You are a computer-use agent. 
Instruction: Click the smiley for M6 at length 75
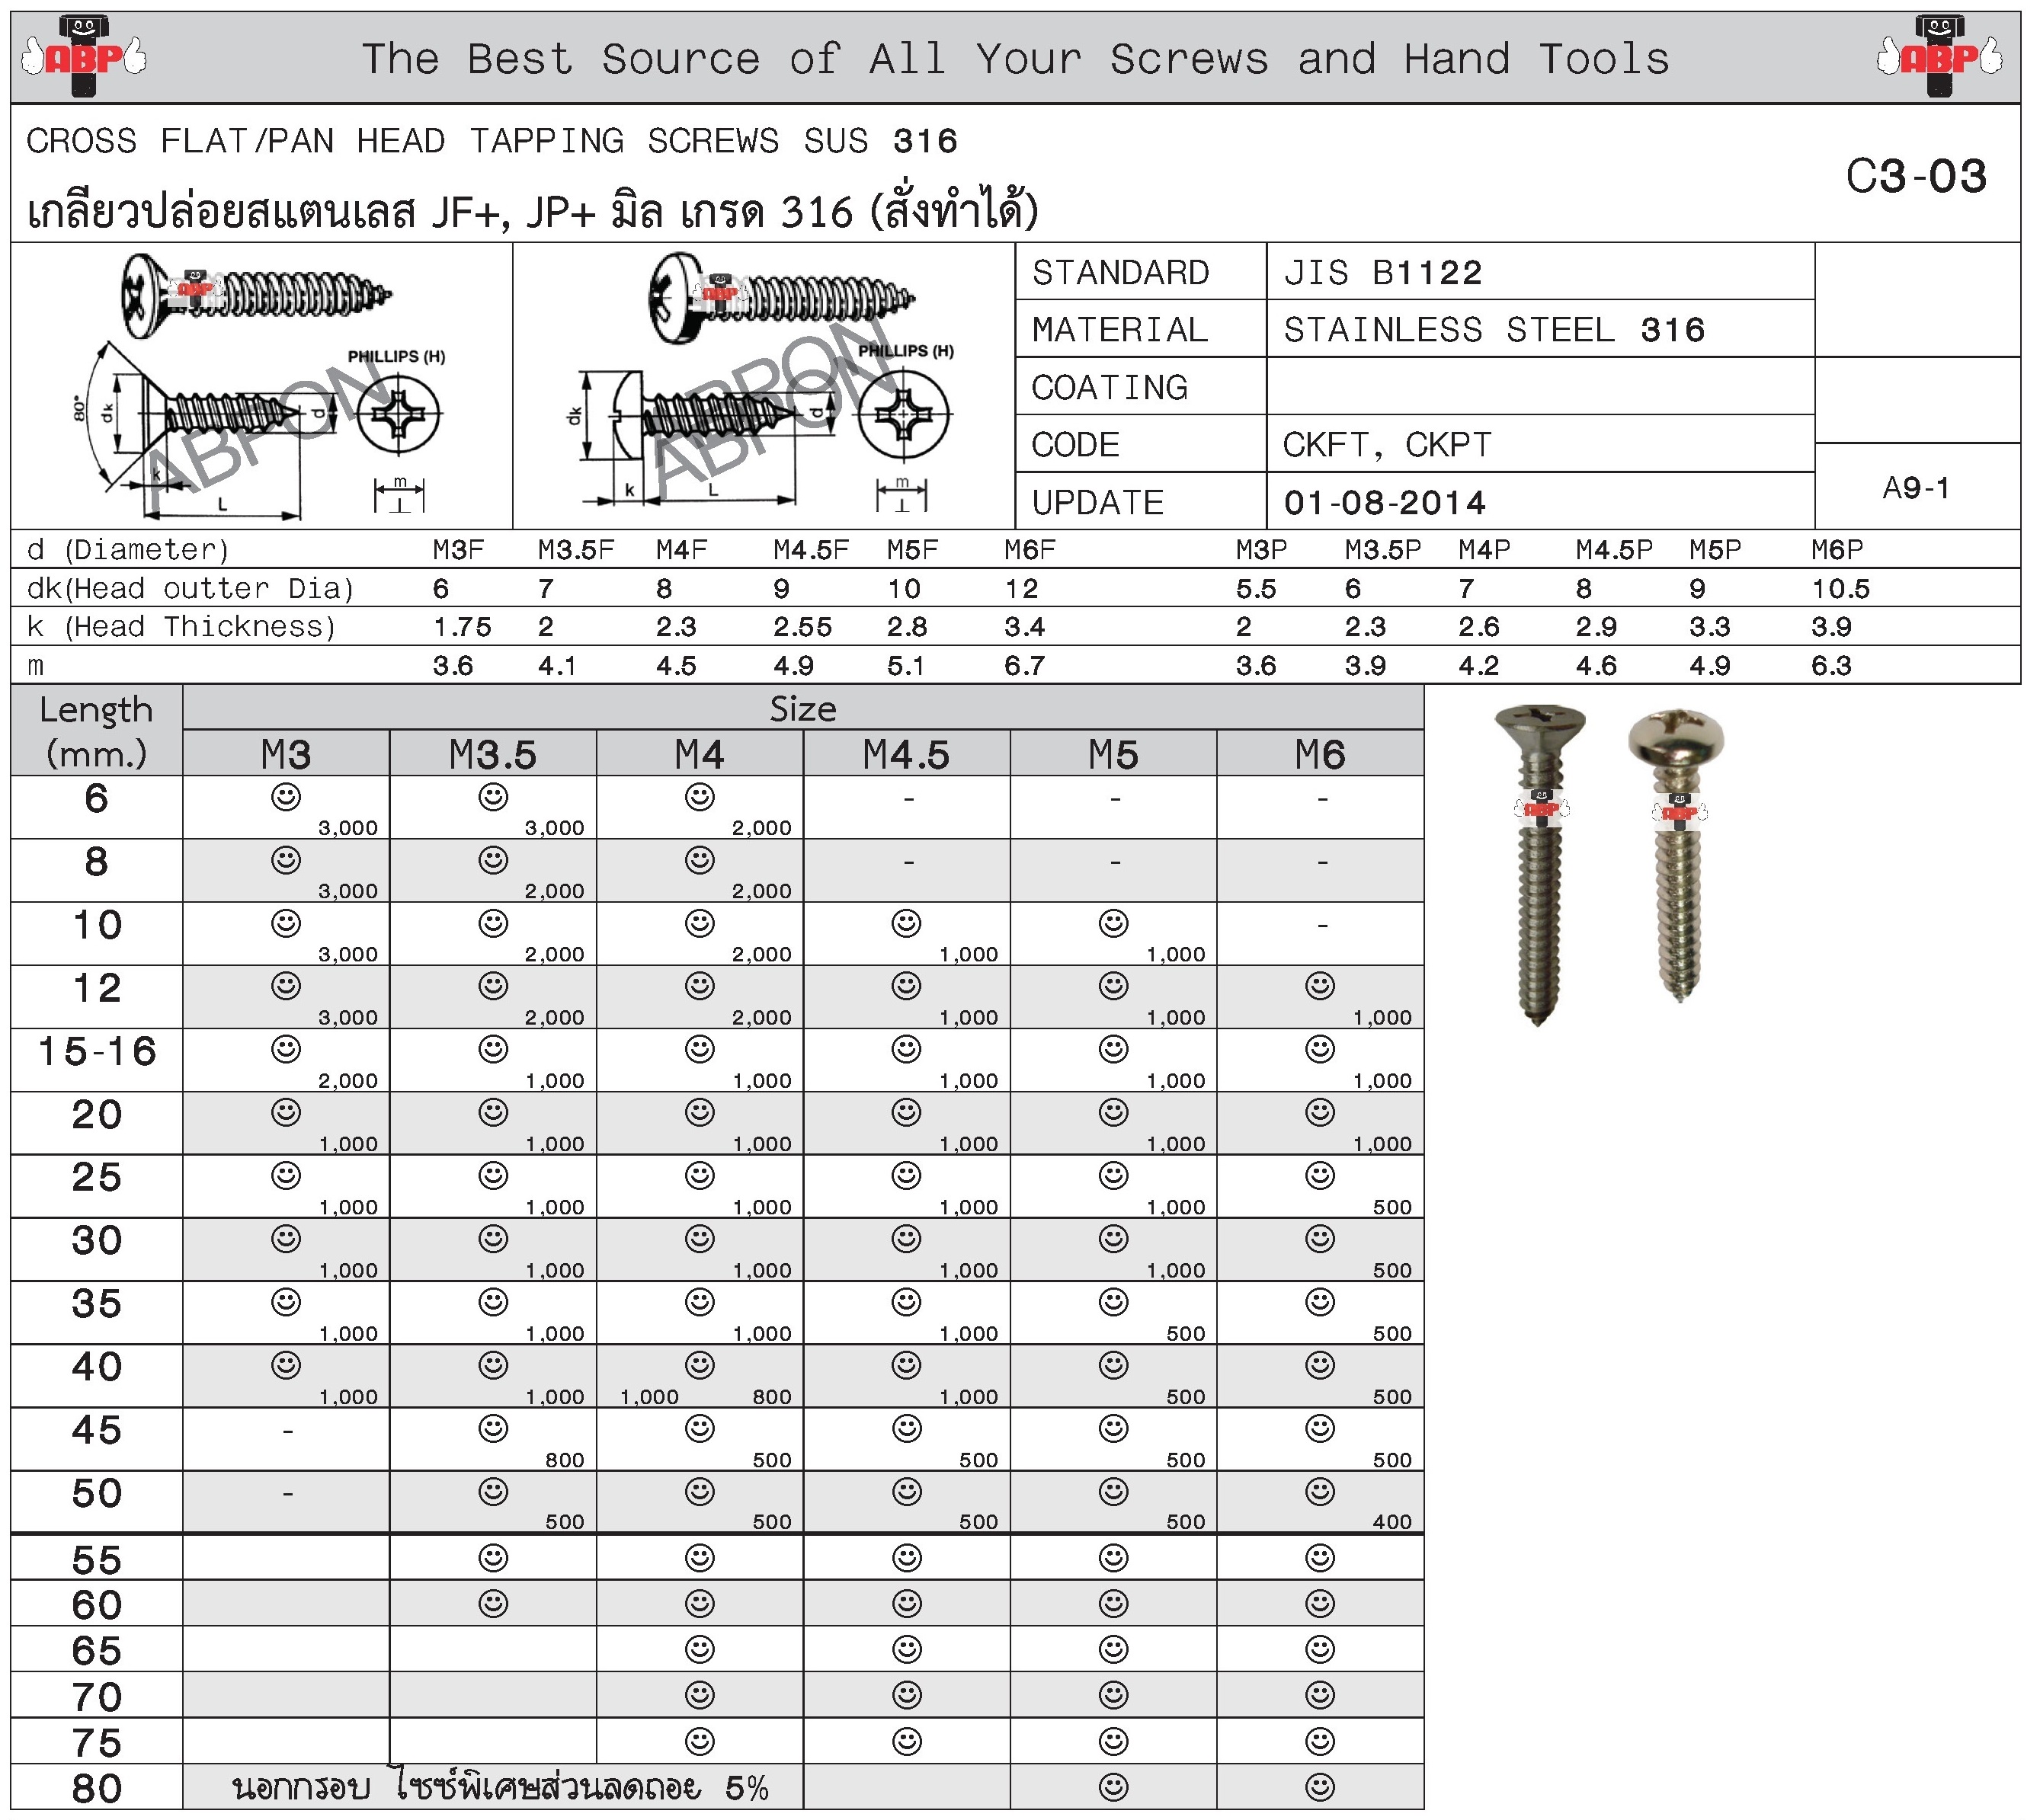[x=1321, y=1742]
